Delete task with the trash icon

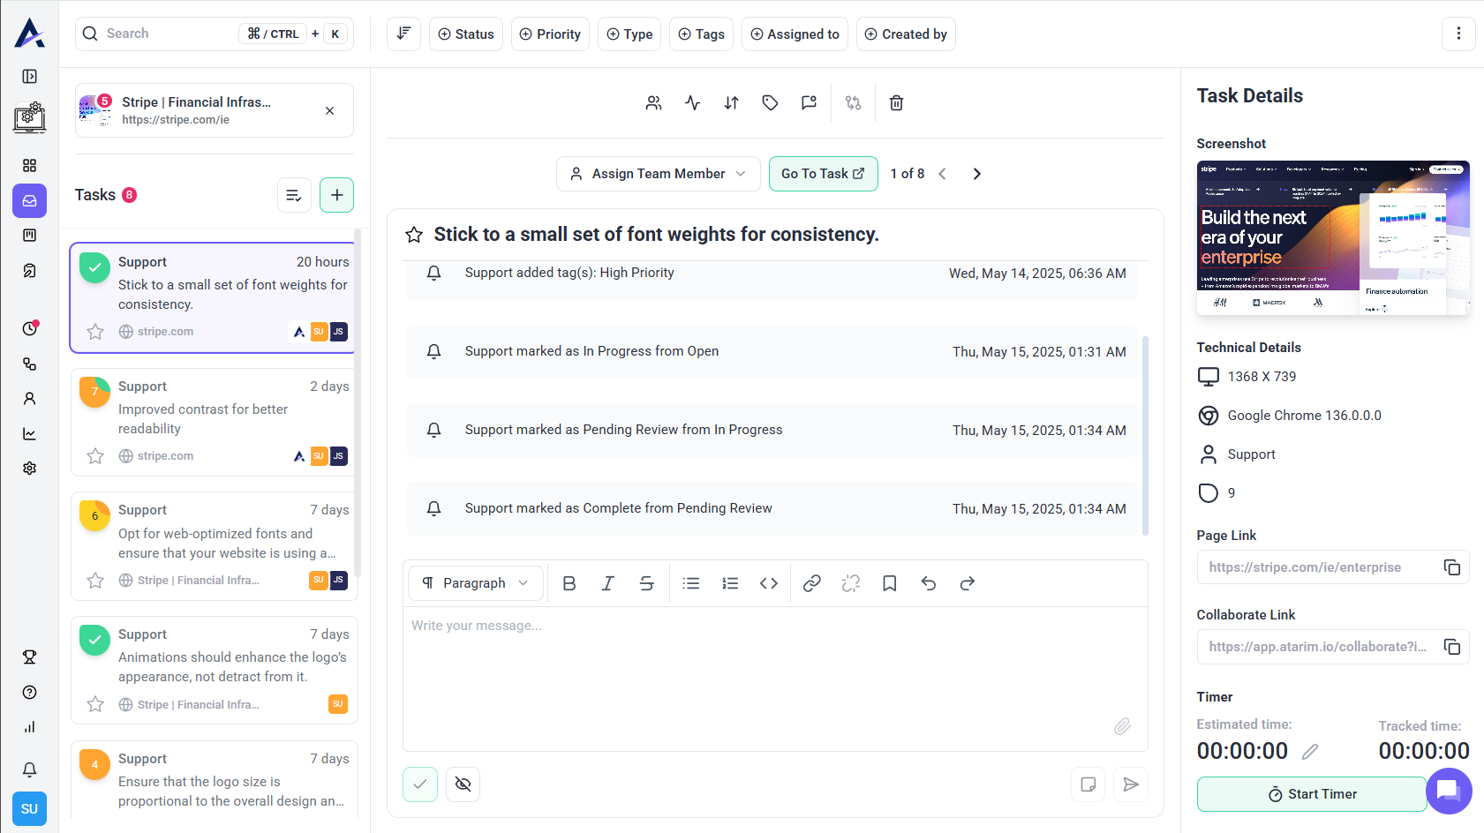tap(896, 103)
